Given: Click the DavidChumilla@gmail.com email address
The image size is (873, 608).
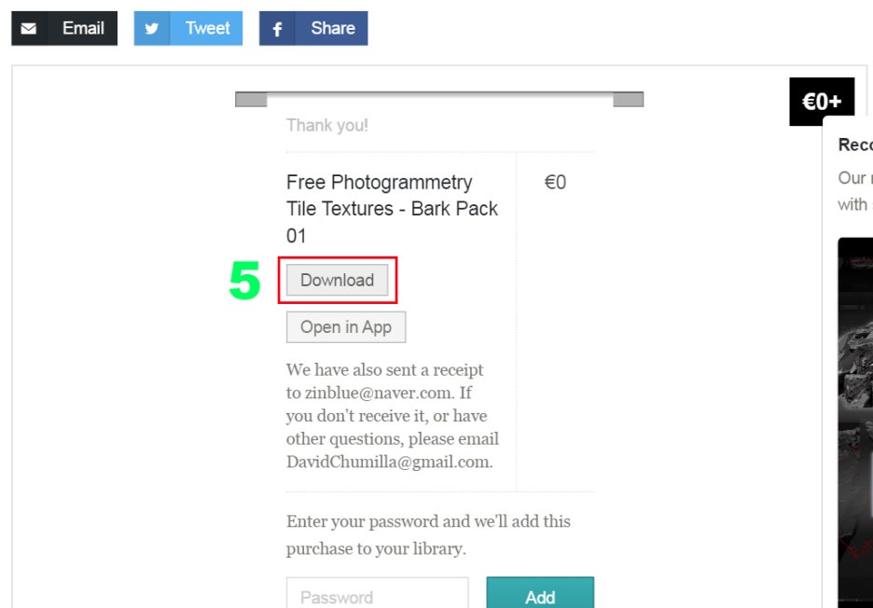Looking at the screenshot, I should (389, 462).
